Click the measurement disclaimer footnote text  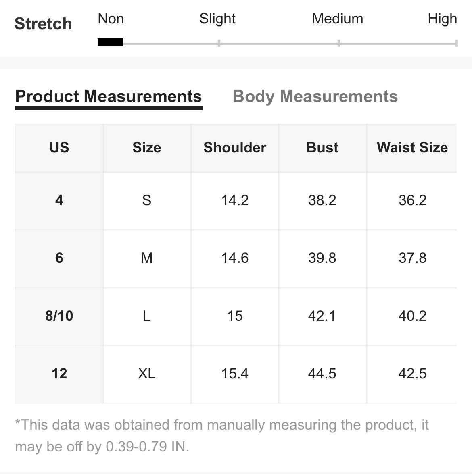pyautogui.click(x=222, y=436)
